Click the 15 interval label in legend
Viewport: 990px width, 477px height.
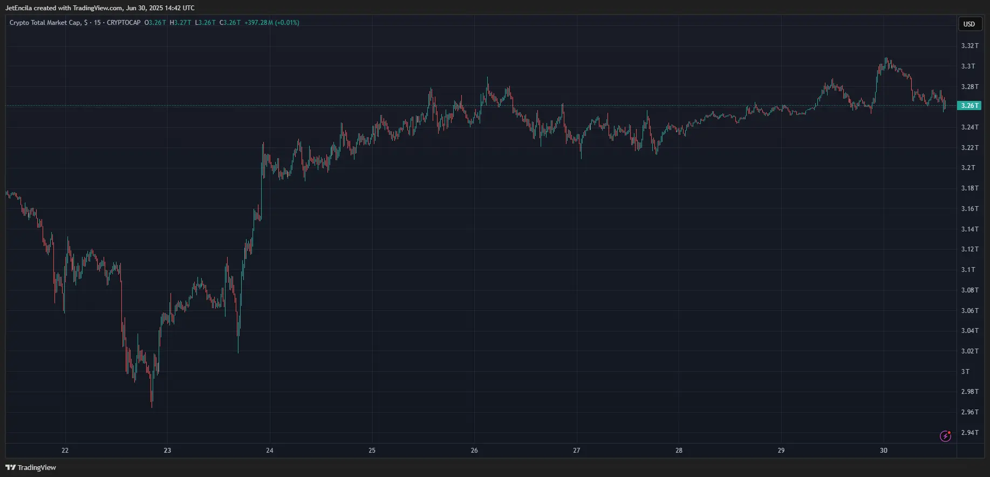[x=97, y=23]
